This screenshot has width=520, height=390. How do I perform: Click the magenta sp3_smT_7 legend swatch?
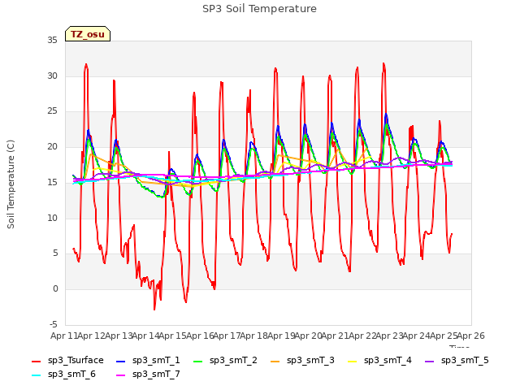pos(121,375)
